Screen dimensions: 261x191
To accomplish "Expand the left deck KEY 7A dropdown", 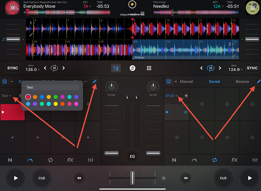I will [x=87, y=6].
